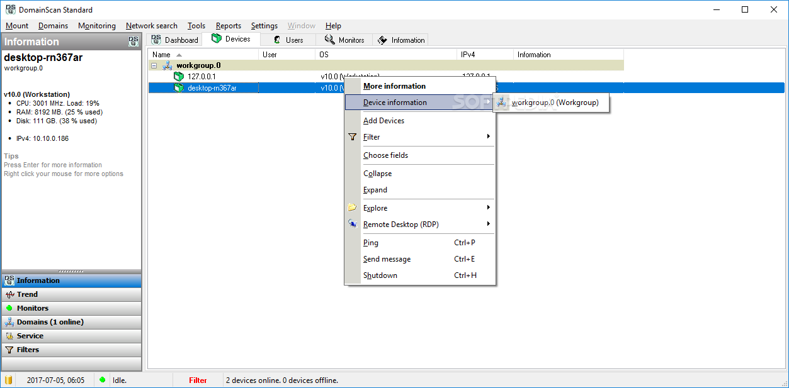Switch to the Users tab

pos(288,40)
